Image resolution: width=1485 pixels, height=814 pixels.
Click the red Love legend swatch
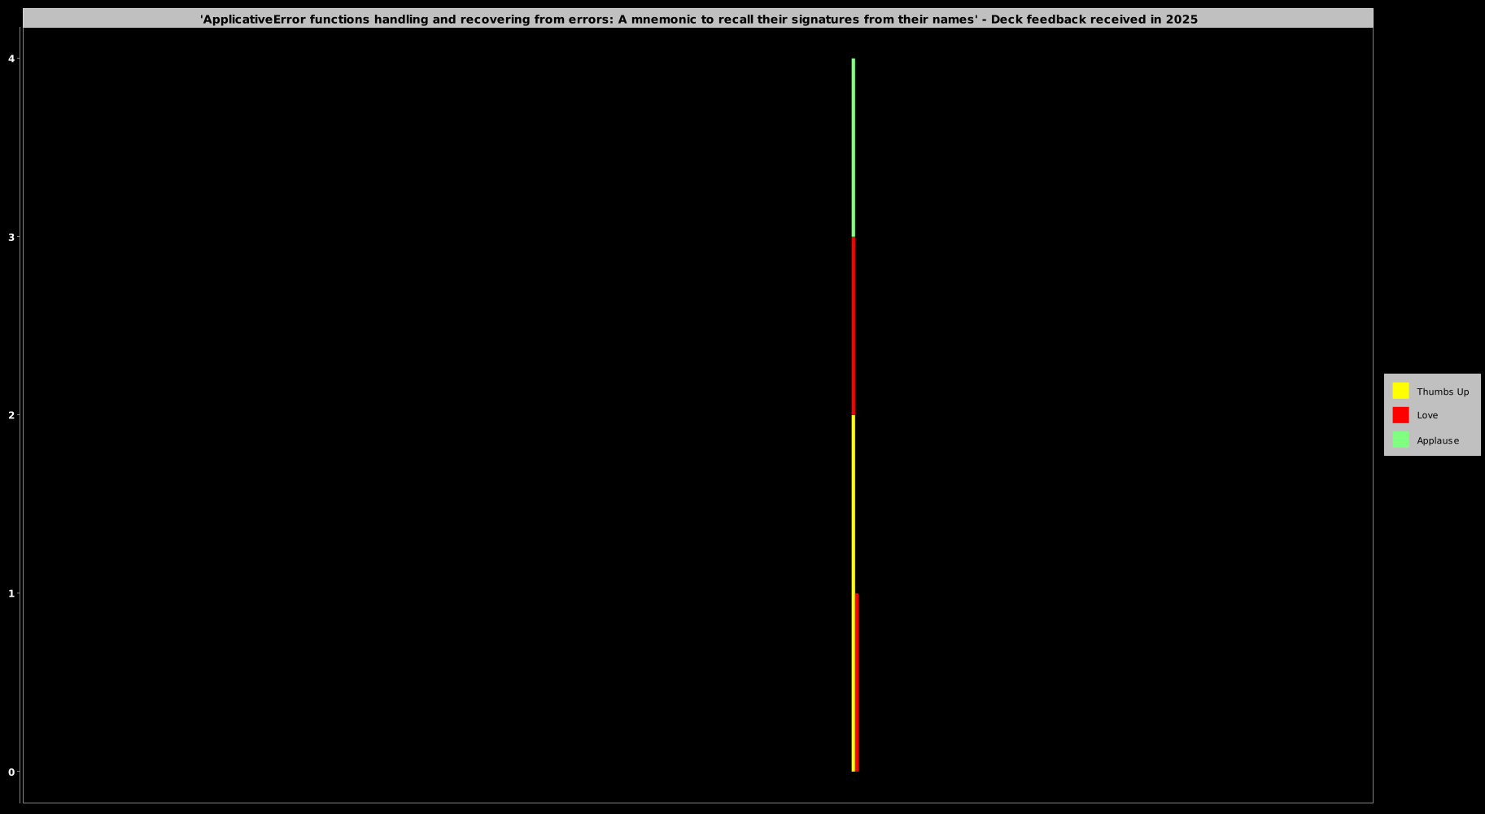1400,415
